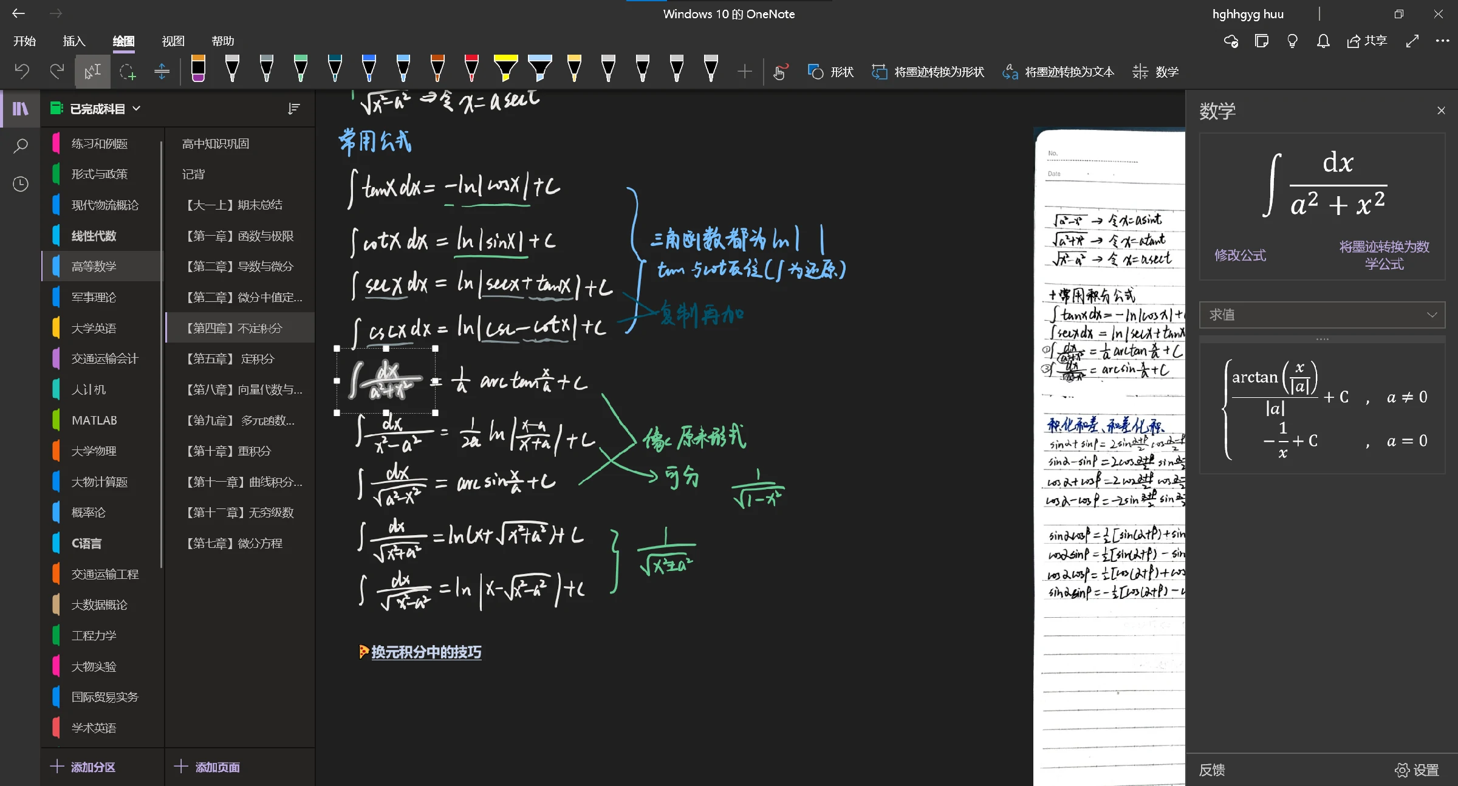The width and height of the screenshot is (1458, 786).
Task: Open the 插入 ribbon tab
Action: (74, 41)
